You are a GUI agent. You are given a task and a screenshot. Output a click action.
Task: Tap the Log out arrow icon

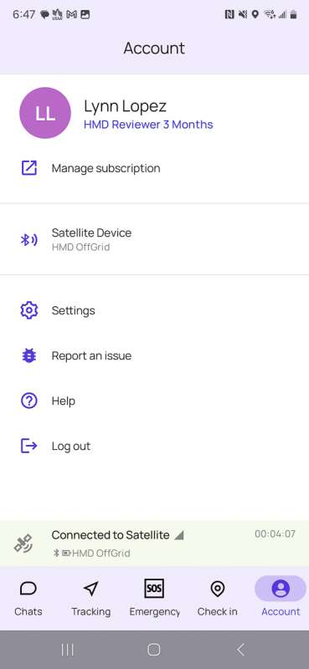point(29,447)
